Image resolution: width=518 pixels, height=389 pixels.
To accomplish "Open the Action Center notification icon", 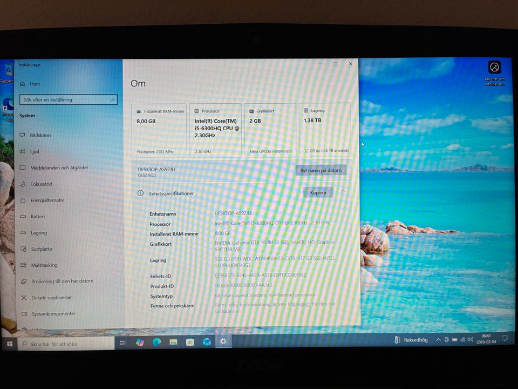I will tap(505, 338).
